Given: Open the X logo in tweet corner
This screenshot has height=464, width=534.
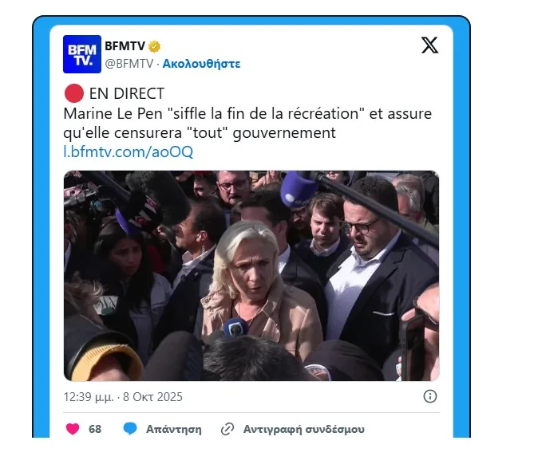Looking at the screenshot, I should tap(429, 45).
